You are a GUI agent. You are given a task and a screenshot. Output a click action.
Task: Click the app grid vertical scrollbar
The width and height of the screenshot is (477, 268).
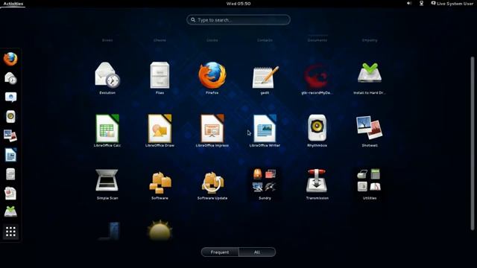tap(472, 143)
